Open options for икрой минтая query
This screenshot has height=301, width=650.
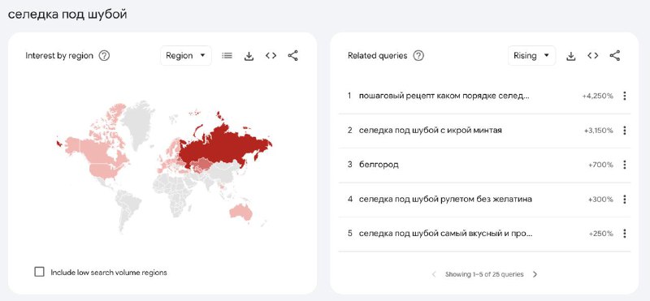624,131
